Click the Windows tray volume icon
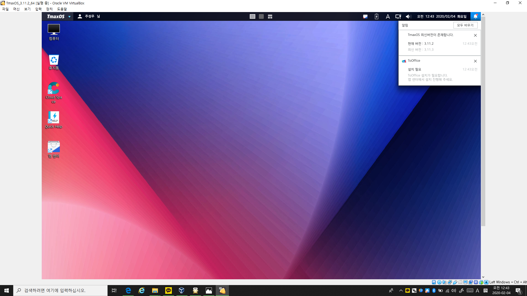The height and width of the screenshot is (296, 527). pyautogui.click(x=454, y=291)
